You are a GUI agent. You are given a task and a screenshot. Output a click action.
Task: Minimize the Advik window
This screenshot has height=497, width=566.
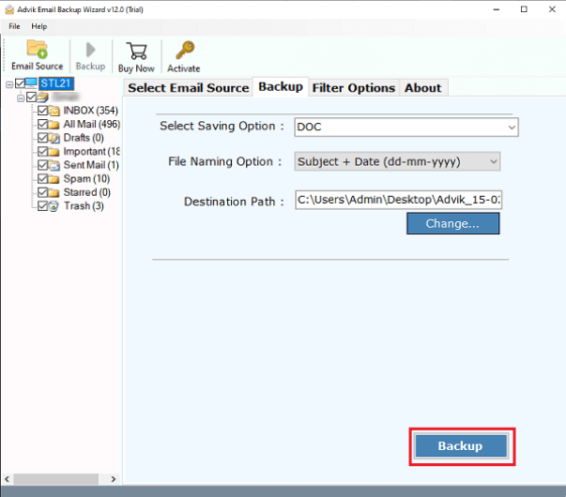point(497,9)
